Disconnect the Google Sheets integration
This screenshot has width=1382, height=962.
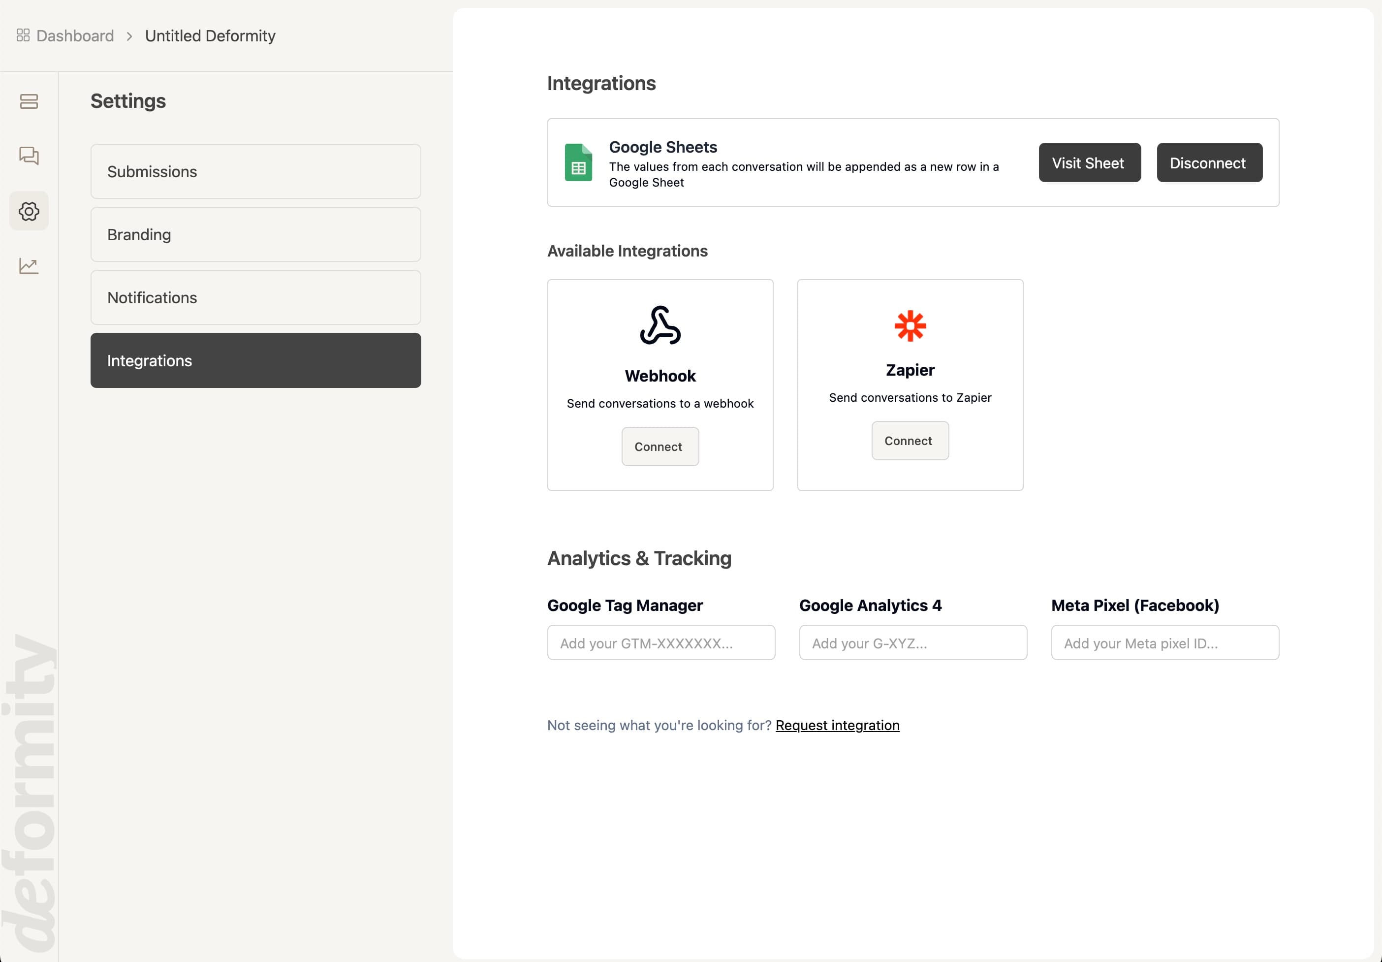click(1209, 162)
